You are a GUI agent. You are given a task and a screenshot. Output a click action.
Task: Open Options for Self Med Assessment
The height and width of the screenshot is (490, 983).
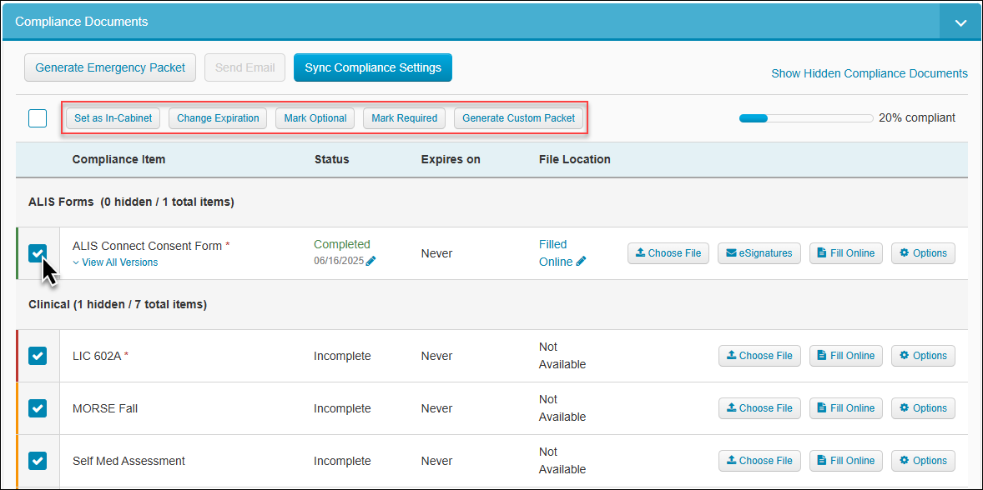tap(924, 461)
